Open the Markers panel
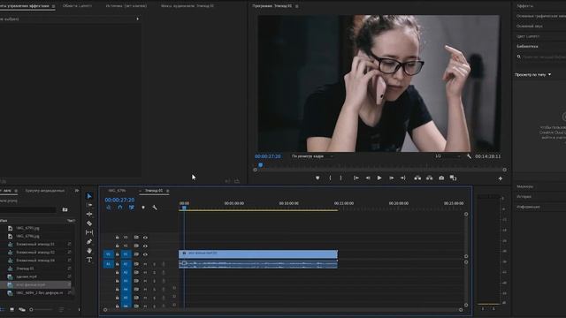Image resolution: width=566 pixels, height=318 pixels. coord(524,186)
